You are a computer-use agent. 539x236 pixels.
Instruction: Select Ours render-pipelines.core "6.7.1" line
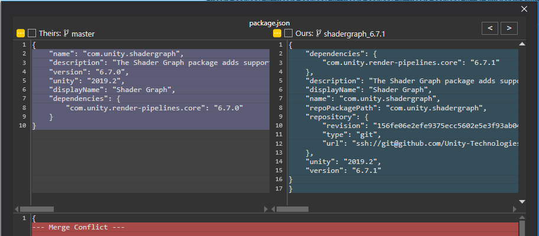[403, 63]
